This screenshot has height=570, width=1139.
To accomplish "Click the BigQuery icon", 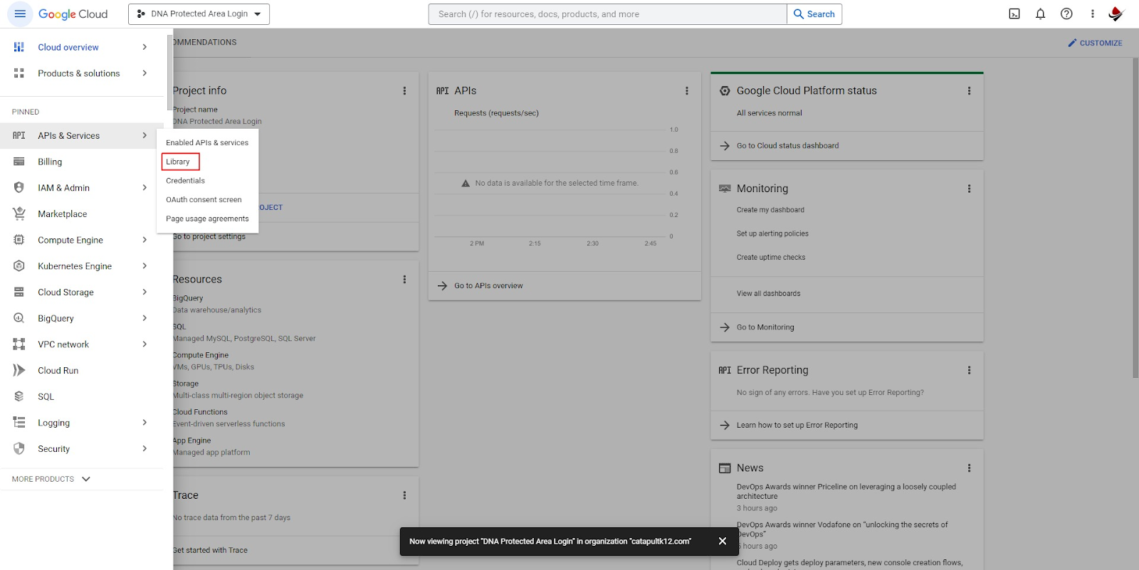I will point(19,318).
